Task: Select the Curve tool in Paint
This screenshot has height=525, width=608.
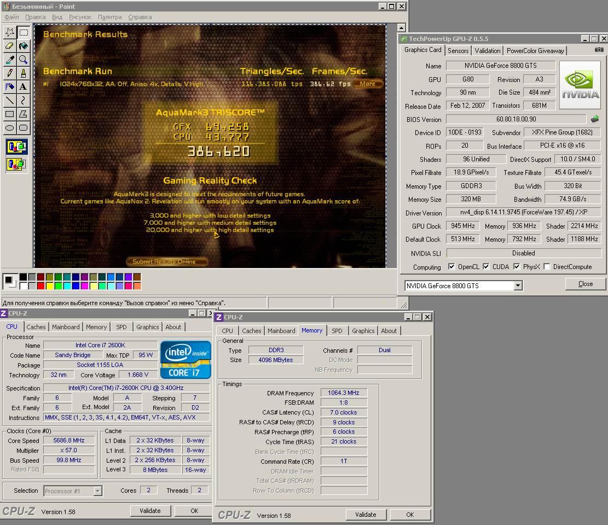Action: click(24, 100)
